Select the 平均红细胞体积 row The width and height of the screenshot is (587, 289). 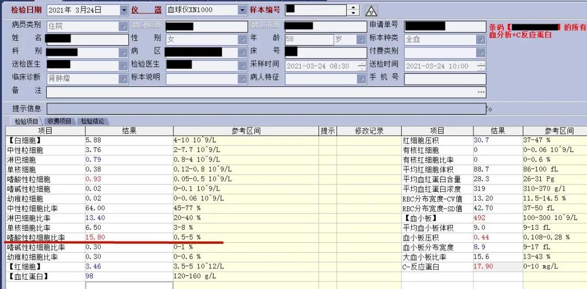pyautogui.click(x=494, y=170)
